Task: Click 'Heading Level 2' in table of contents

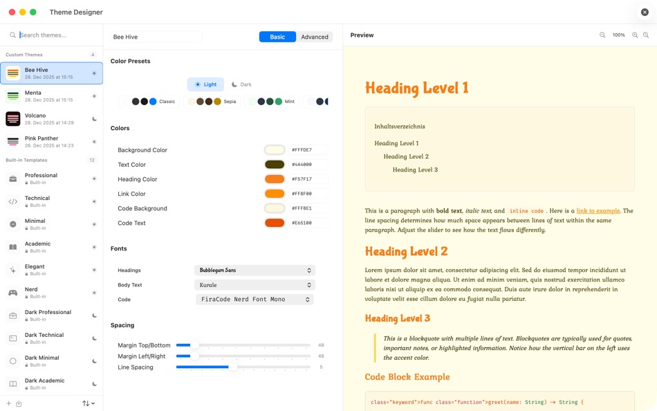Action: tap(406, 156)
